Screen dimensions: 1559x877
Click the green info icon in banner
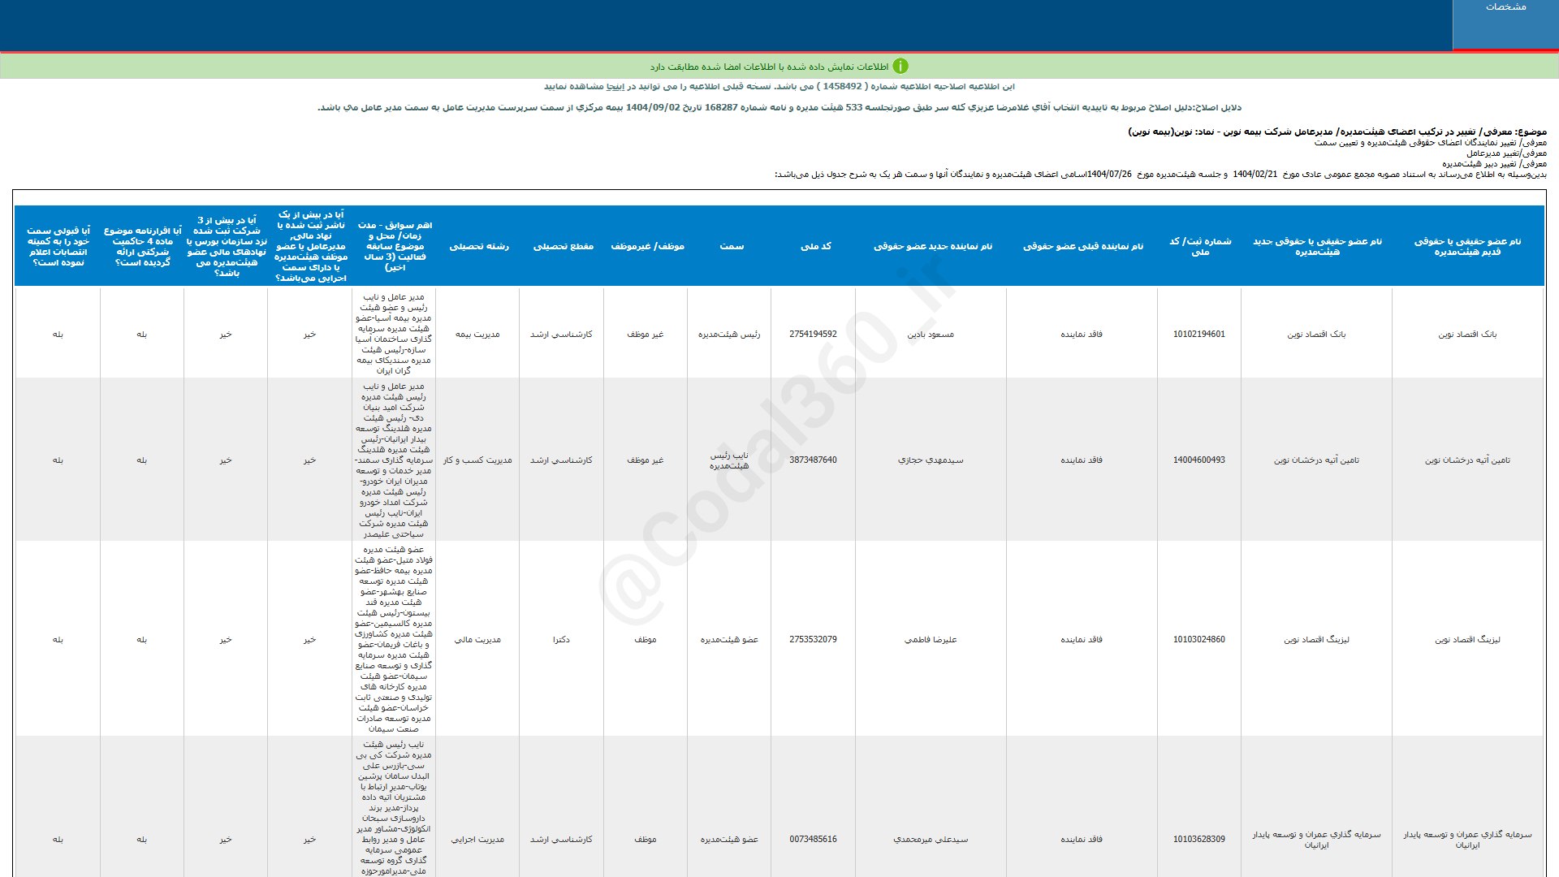900,67
